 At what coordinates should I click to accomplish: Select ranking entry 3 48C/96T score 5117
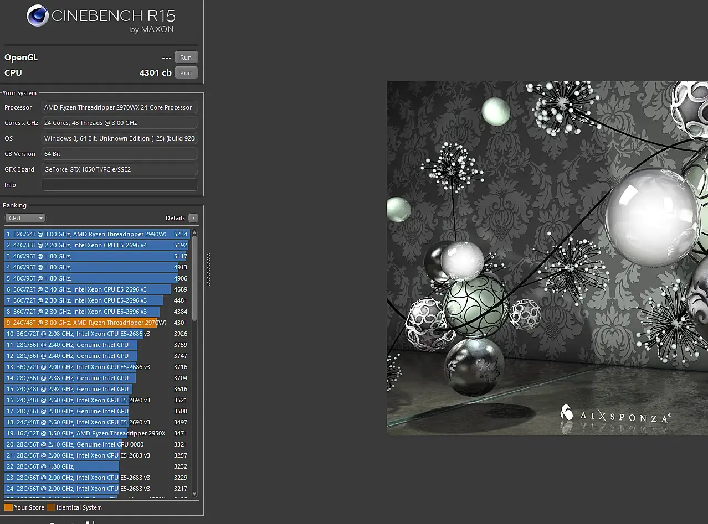coord(98,256)
